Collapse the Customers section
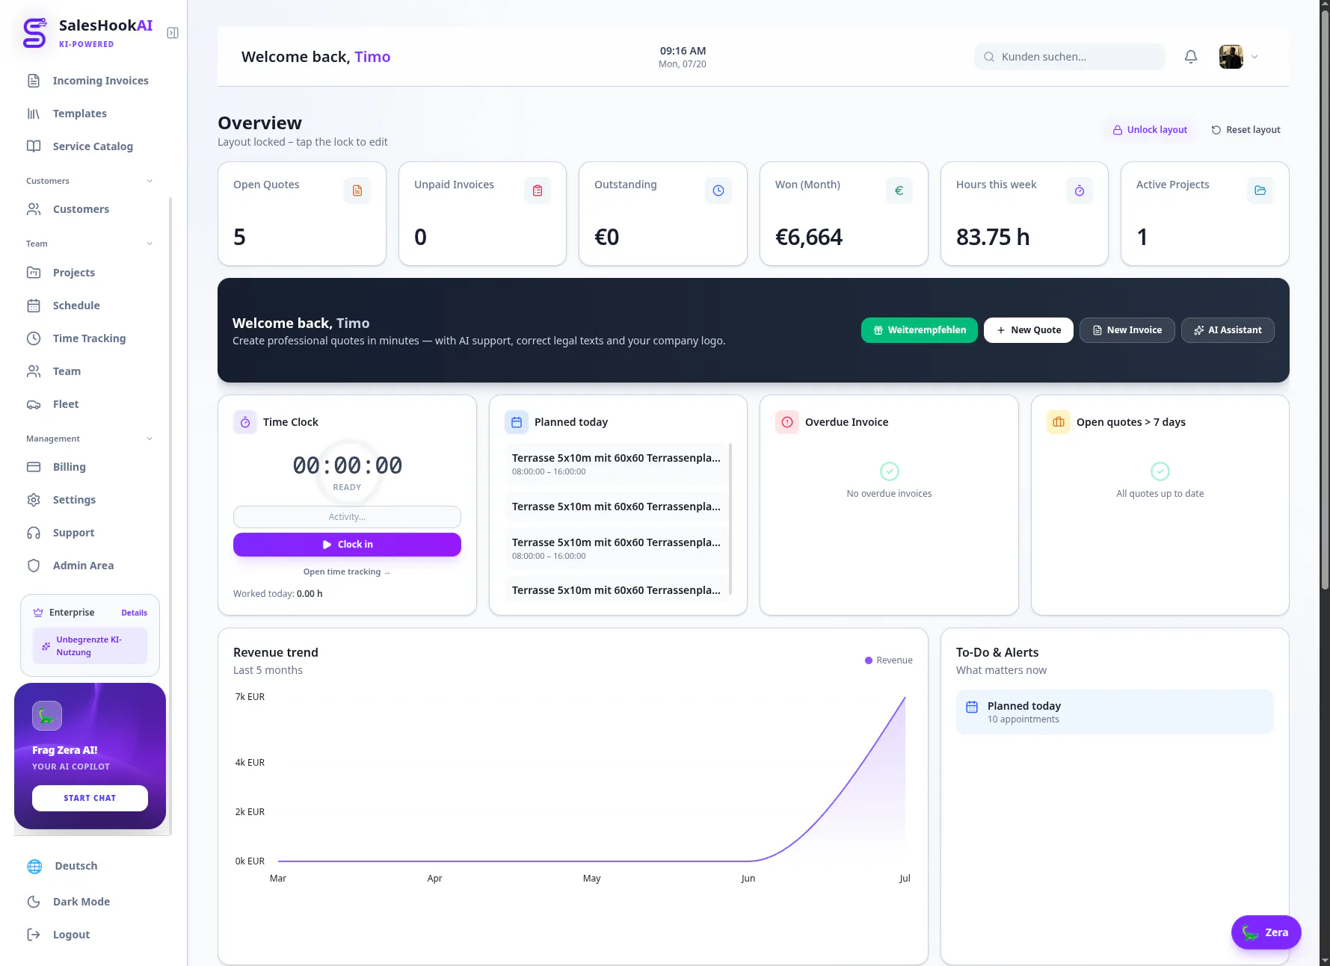 90,181
